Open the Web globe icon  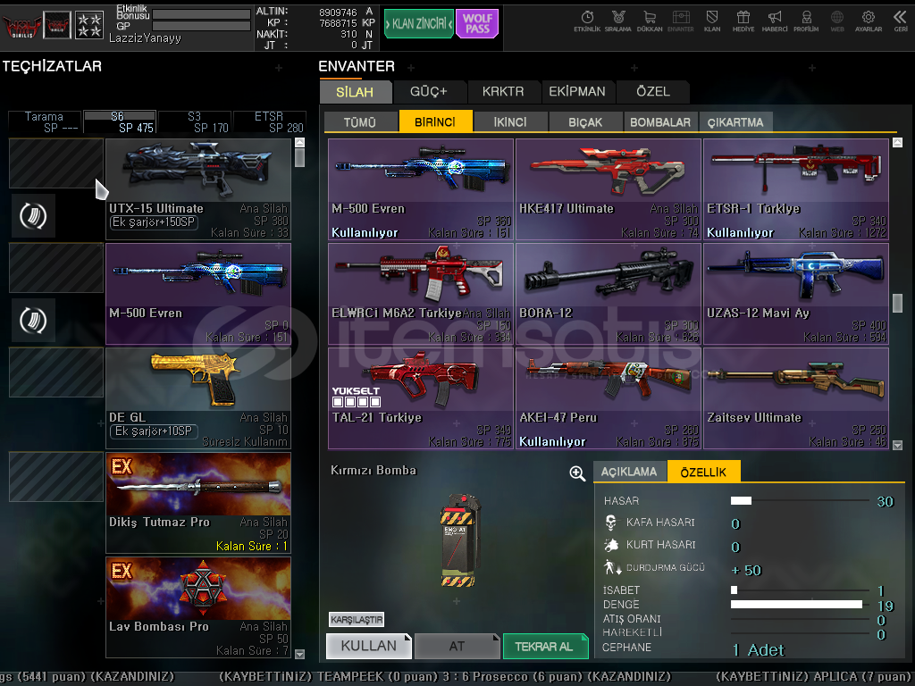(836, 21)
